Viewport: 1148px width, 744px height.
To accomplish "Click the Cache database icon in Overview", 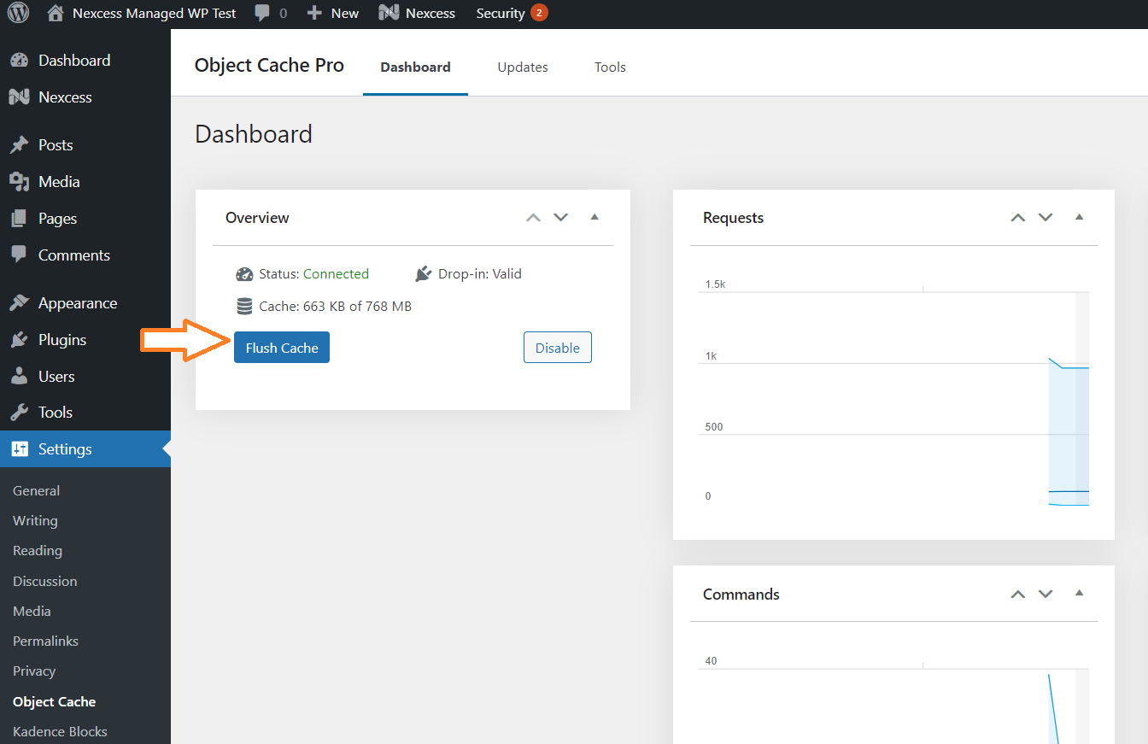I will pos(244,306).
